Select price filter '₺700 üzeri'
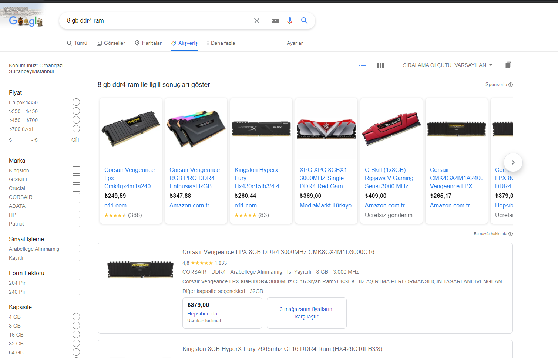The height and width of the screenshot is (358, 558). click(76, 129)
